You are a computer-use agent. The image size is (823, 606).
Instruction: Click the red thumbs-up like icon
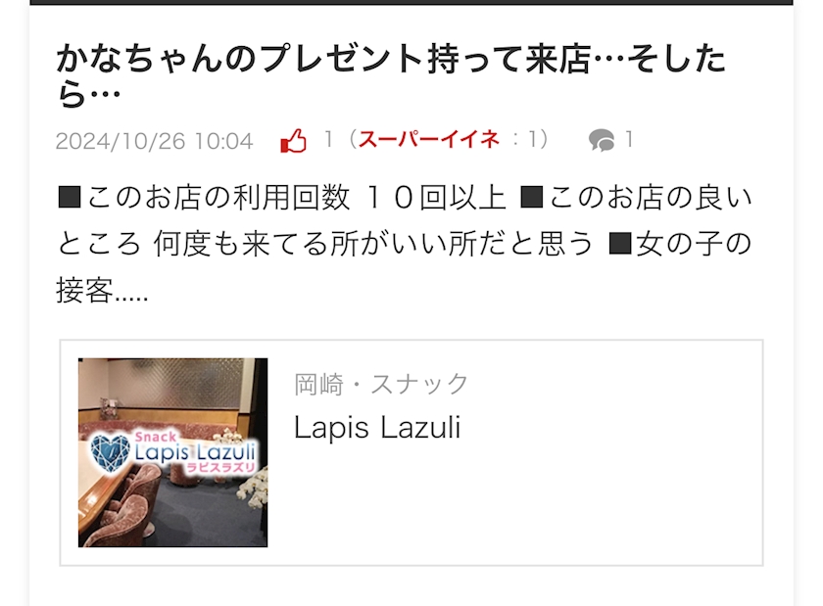coord(293,141)
